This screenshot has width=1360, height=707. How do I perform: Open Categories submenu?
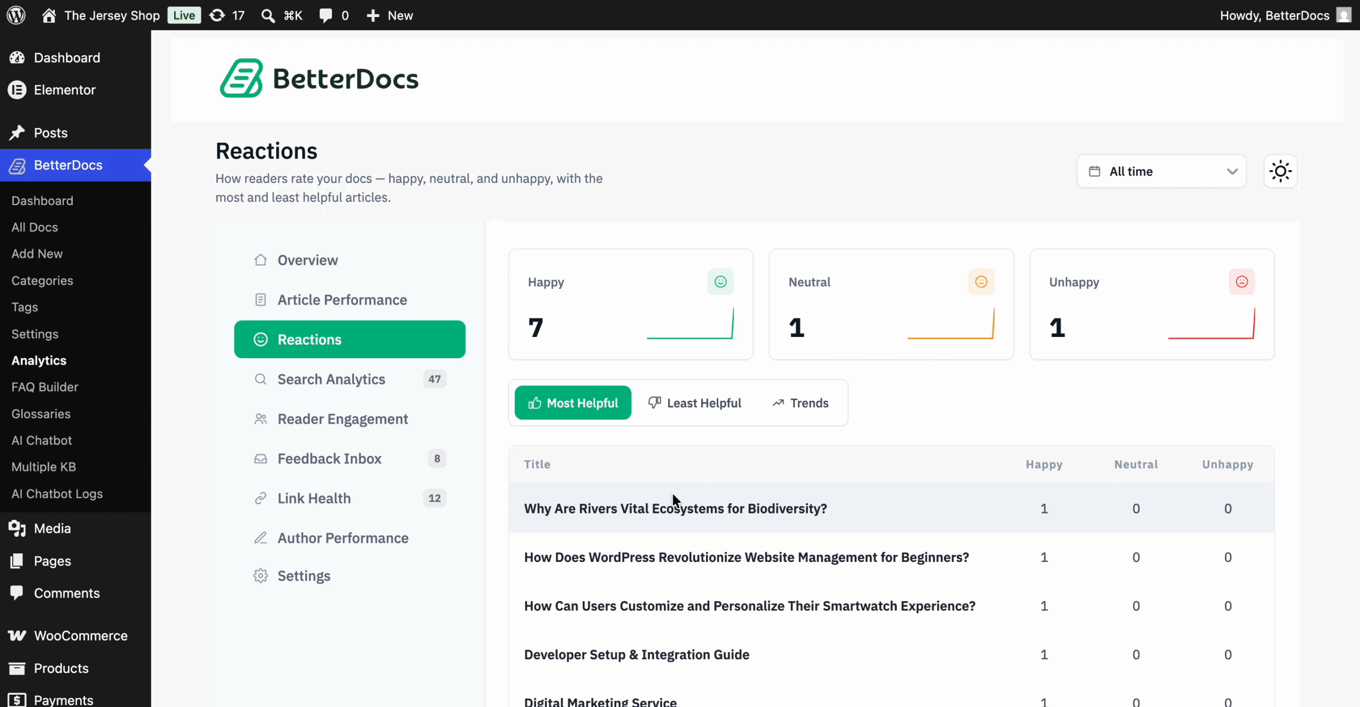coord(42,281)
